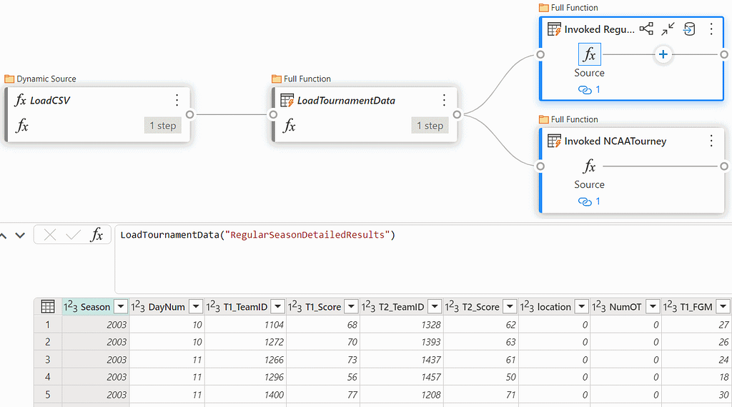Open T1_FGM column filter dropdown
This screenshot has height=407, width=732.
click(x=723, y=306)
